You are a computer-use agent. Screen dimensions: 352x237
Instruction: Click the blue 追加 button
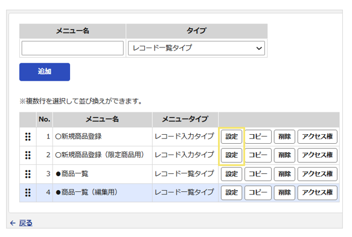point(45,72)
